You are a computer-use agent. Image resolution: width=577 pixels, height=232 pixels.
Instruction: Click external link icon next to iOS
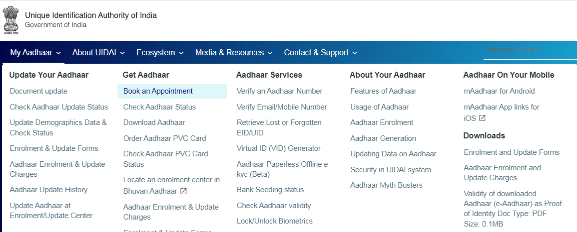pos(482,118)
